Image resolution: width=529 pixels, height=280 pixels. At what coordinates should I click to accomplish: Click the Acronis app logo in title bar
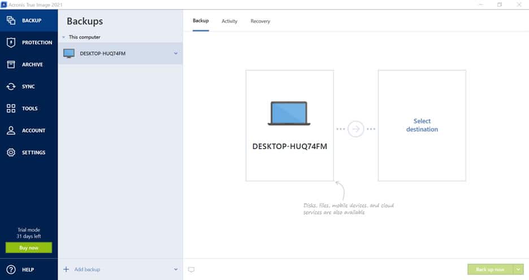tap(4, 5)
